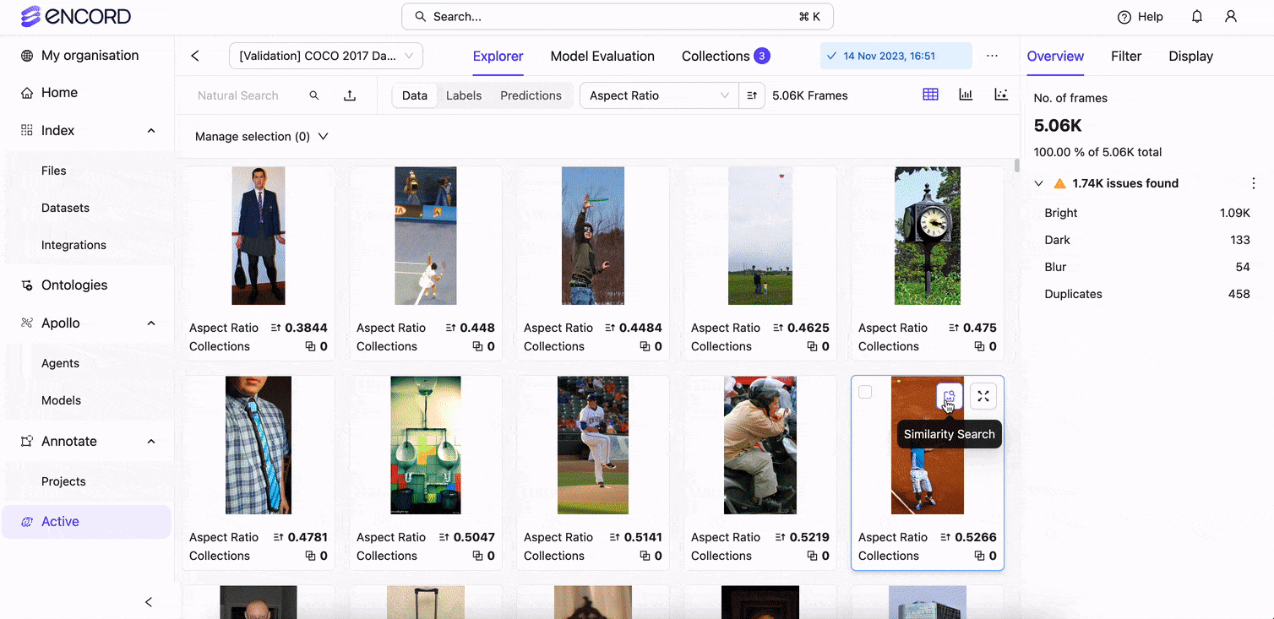Open the notifications bell
The image size is (1274, 619).
click(x=1197, y=17)
